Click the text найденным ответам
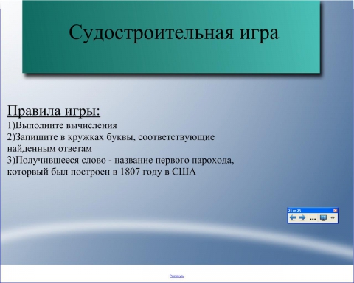The width and height of the screenshot is (354, 283). 49,149
